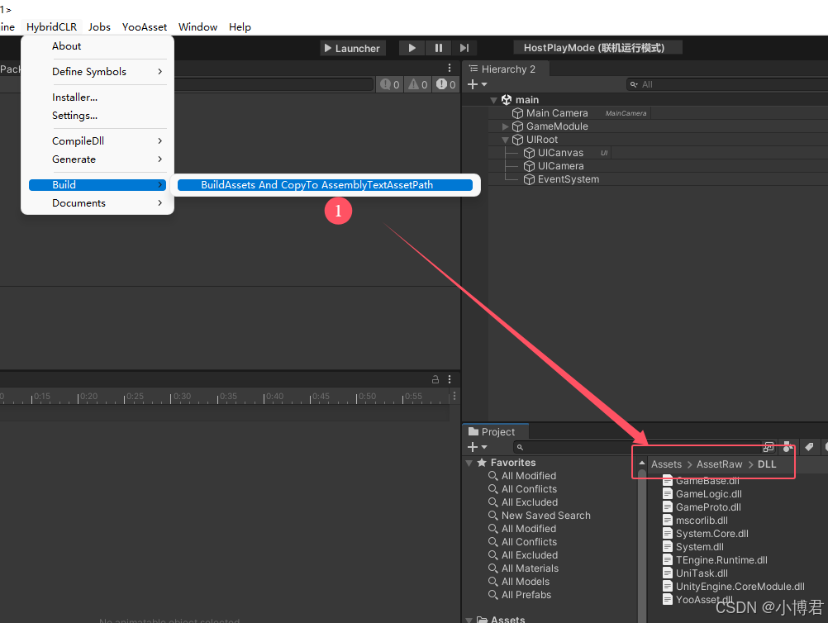Select System.dll file

(x=693, y=546)
